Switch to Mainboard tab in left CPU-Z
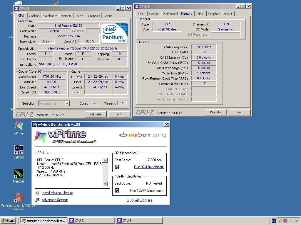The image size is (301, 225). click(50, 16)
